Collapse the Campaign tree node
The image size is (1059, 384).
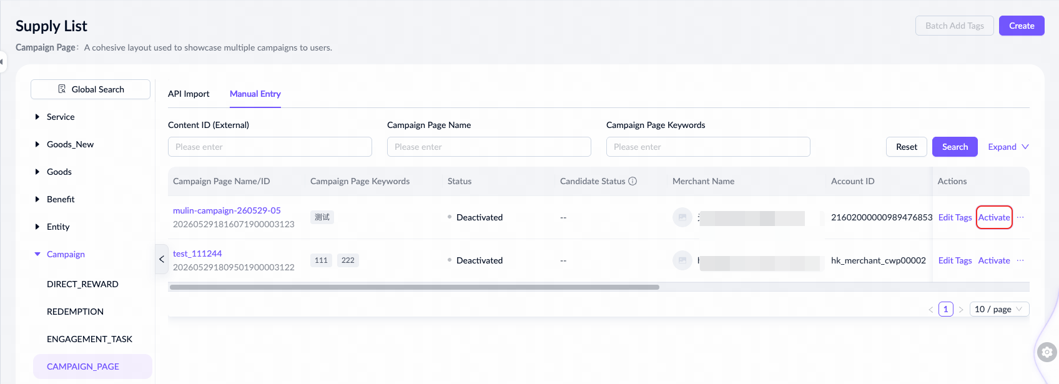click(x=37, y=254)
